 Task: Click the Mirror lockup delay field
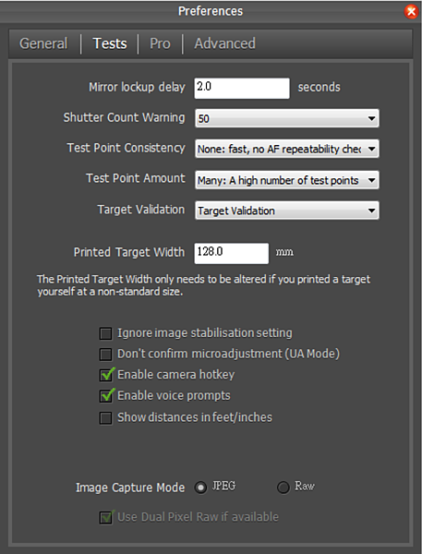click(x=242, y=88)
